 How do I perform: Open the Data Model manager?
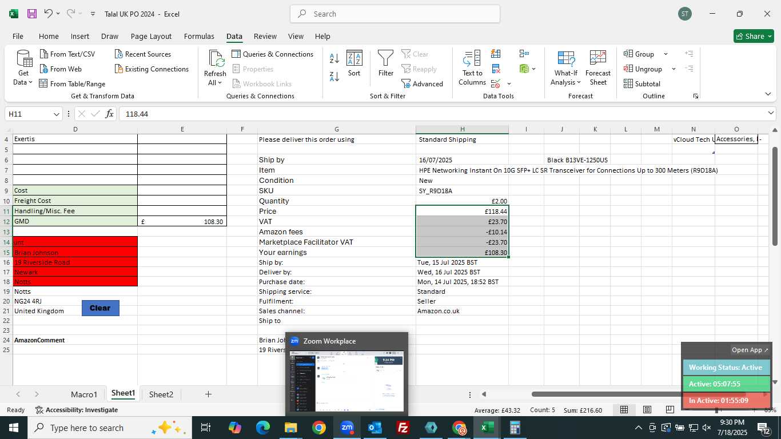point(524,69)
